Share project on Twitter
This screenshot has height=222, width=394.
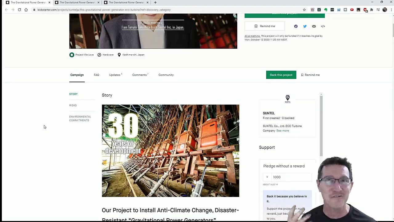point(305,26)
